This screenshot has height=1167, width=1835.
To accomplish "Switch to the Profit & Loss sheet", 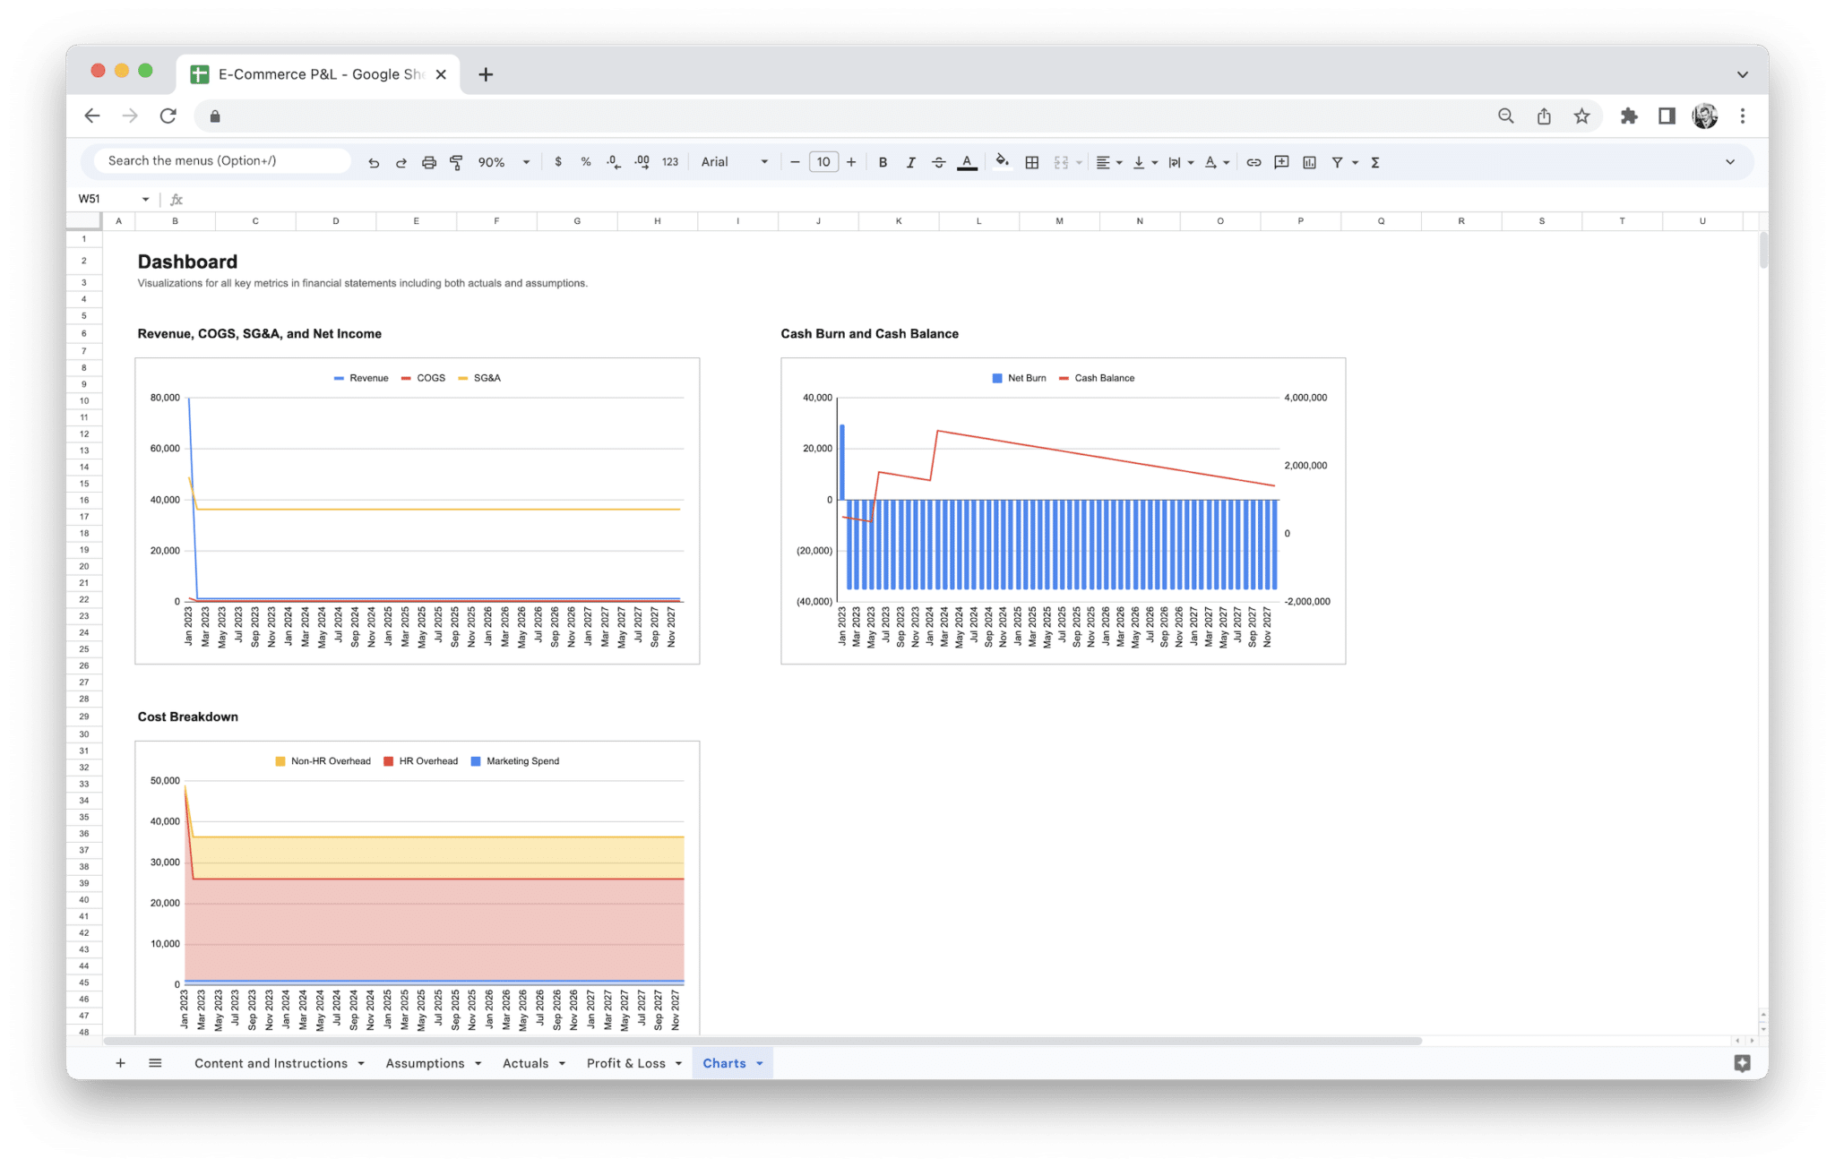I will pyautogui.click(x=626, y=1063).
